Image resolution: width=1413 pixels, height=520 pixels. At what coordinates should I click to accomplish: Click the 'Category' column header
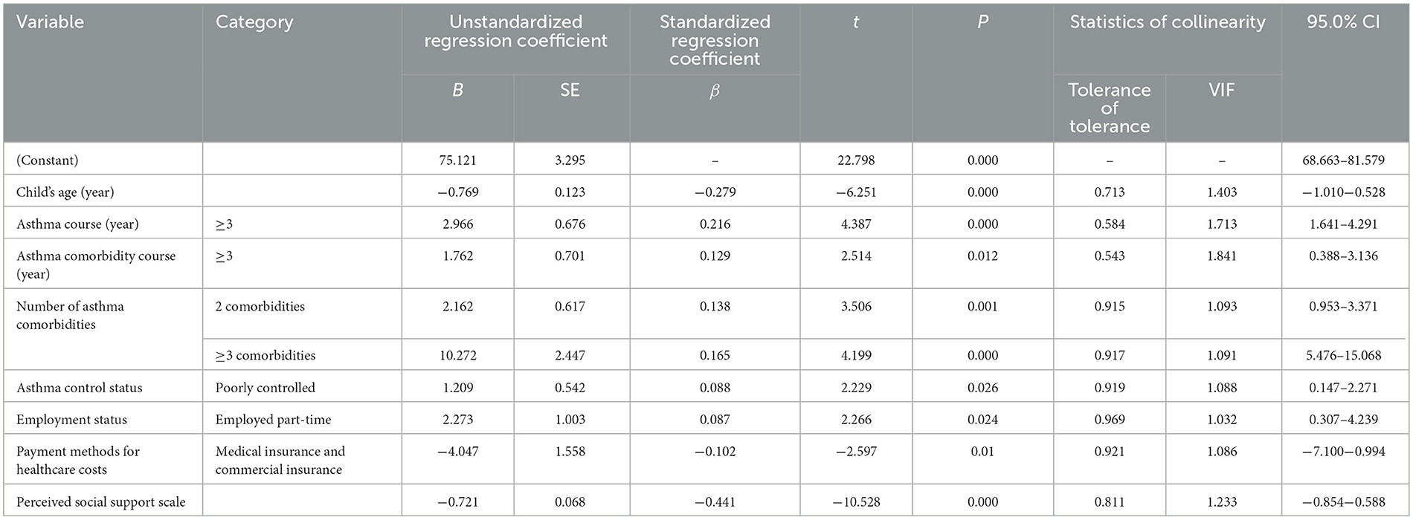pos(254,22)
